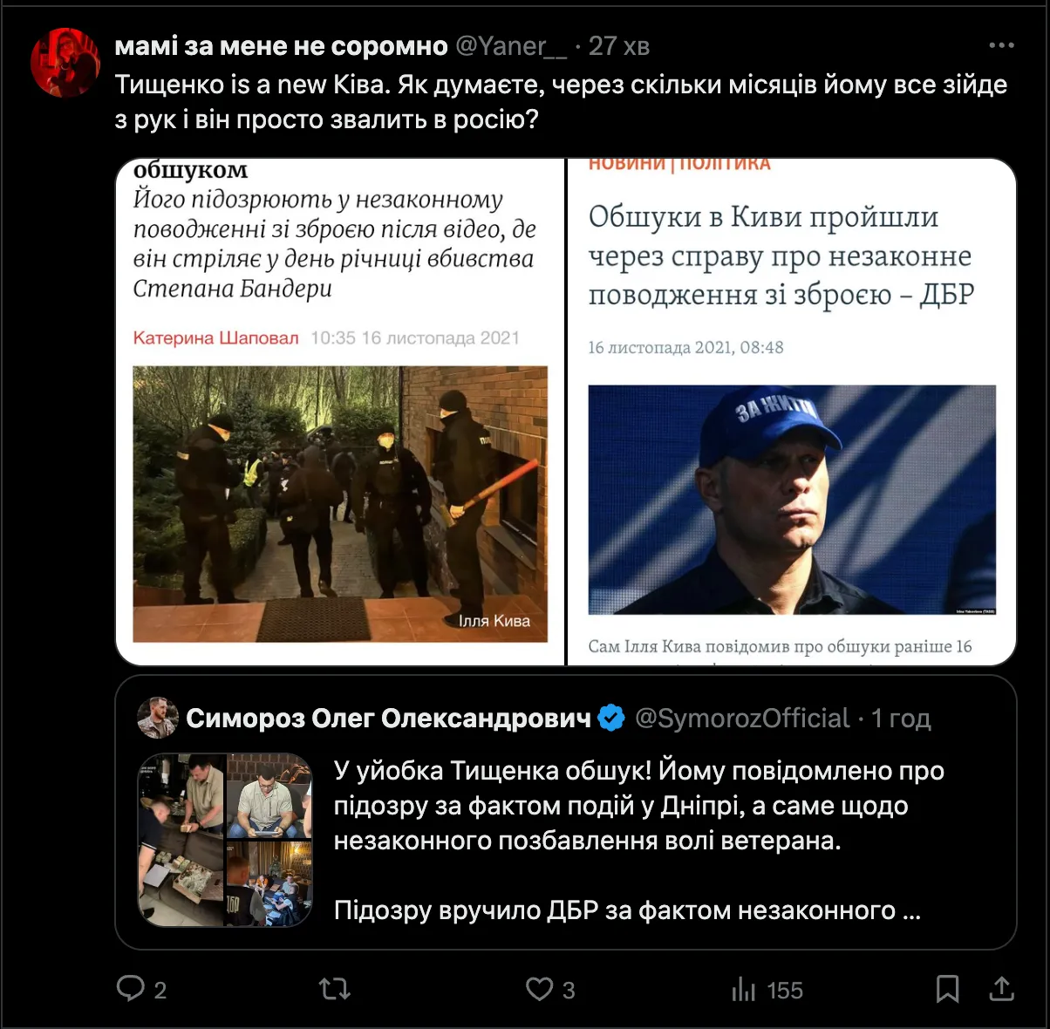Click the reply speech bubble icon
This screenshot has height=1029, width=1050.
coord(131,988)
